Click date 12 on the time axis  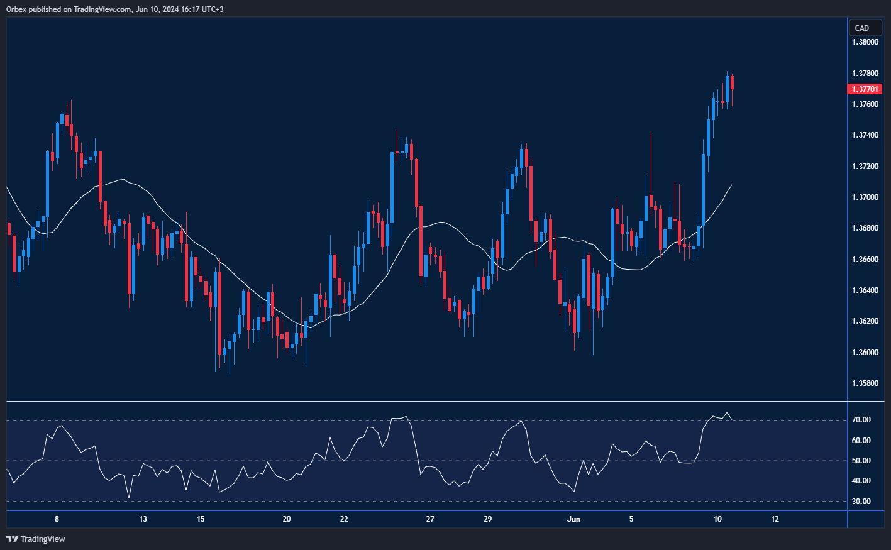775,519
